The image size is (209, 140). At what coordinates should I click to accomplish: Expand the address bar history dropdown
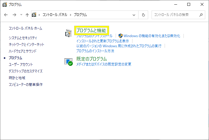point(134,15)
